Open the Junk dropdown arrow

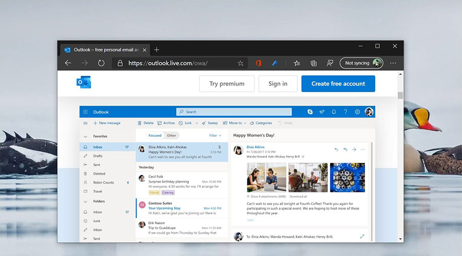pos(197,123)
